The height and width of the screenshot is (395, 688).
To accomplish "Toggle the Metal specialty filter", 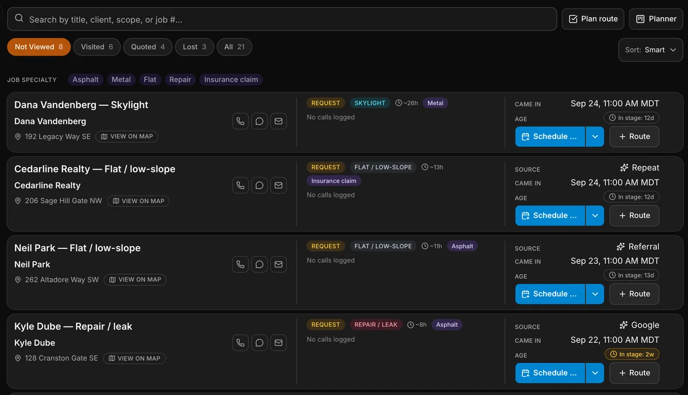I will [121, 80].
